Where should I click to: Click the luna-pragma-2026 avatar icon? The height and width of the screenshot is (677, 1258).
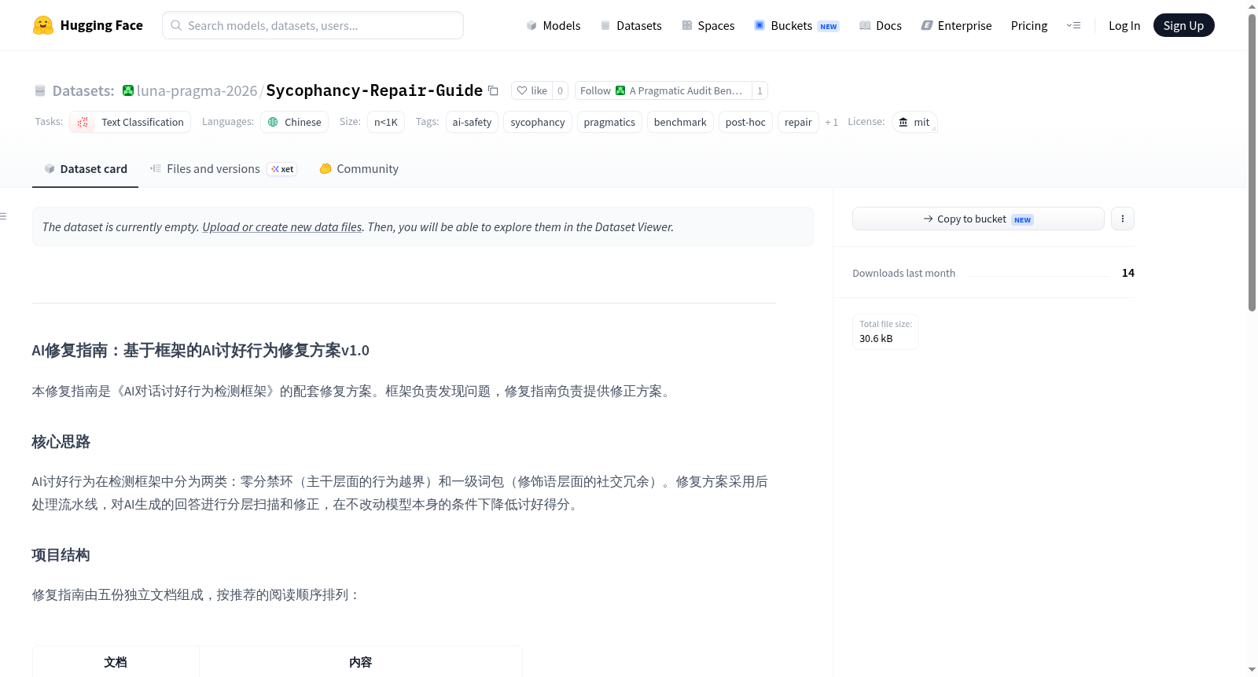click(x=128, y=90)
